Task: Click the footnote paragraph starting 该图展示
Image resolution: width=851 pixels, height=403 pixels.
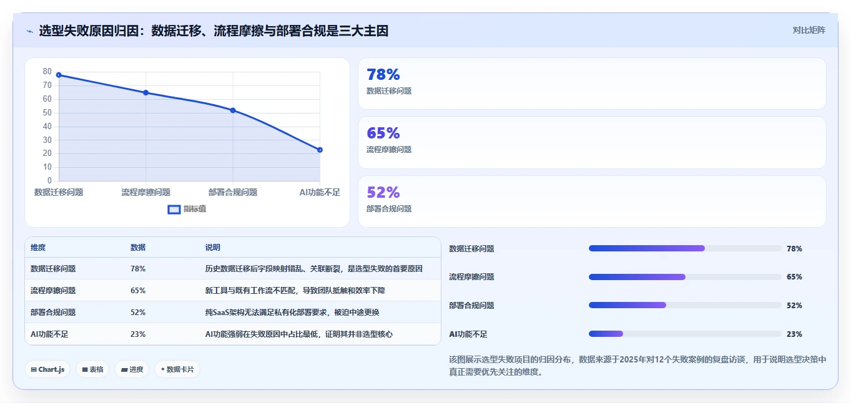Action: point(637,366)
